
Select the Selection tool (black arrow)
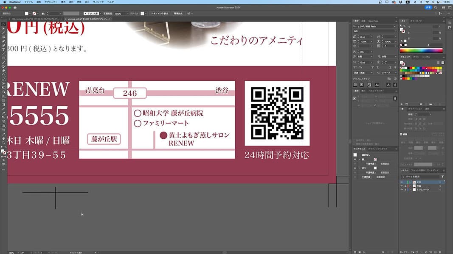3,24
